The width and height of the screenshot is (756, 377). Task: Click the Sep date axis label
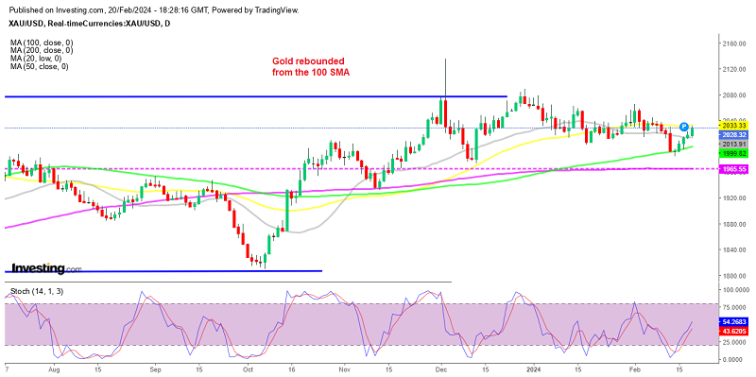click(155, 370)
